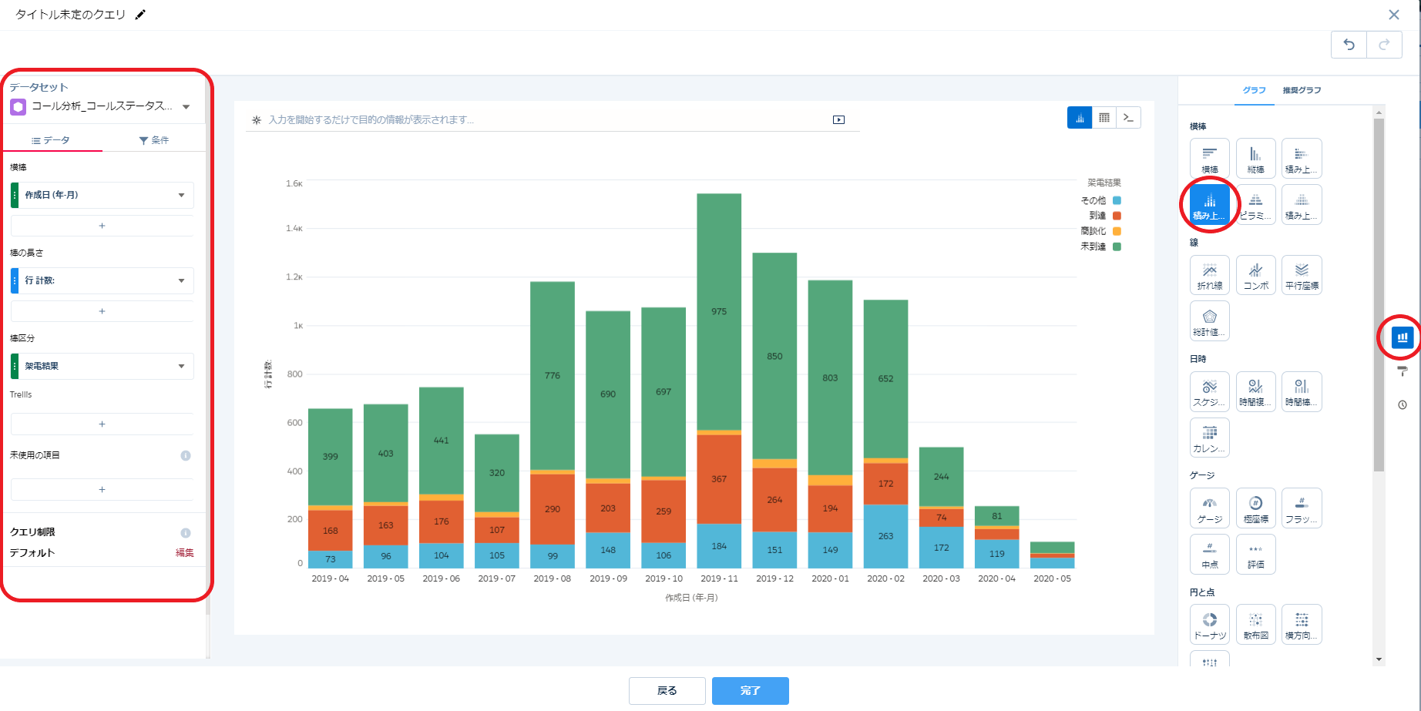The image size is (1421, 711).
Task: Switch to table view mode
Action: 1104,118
